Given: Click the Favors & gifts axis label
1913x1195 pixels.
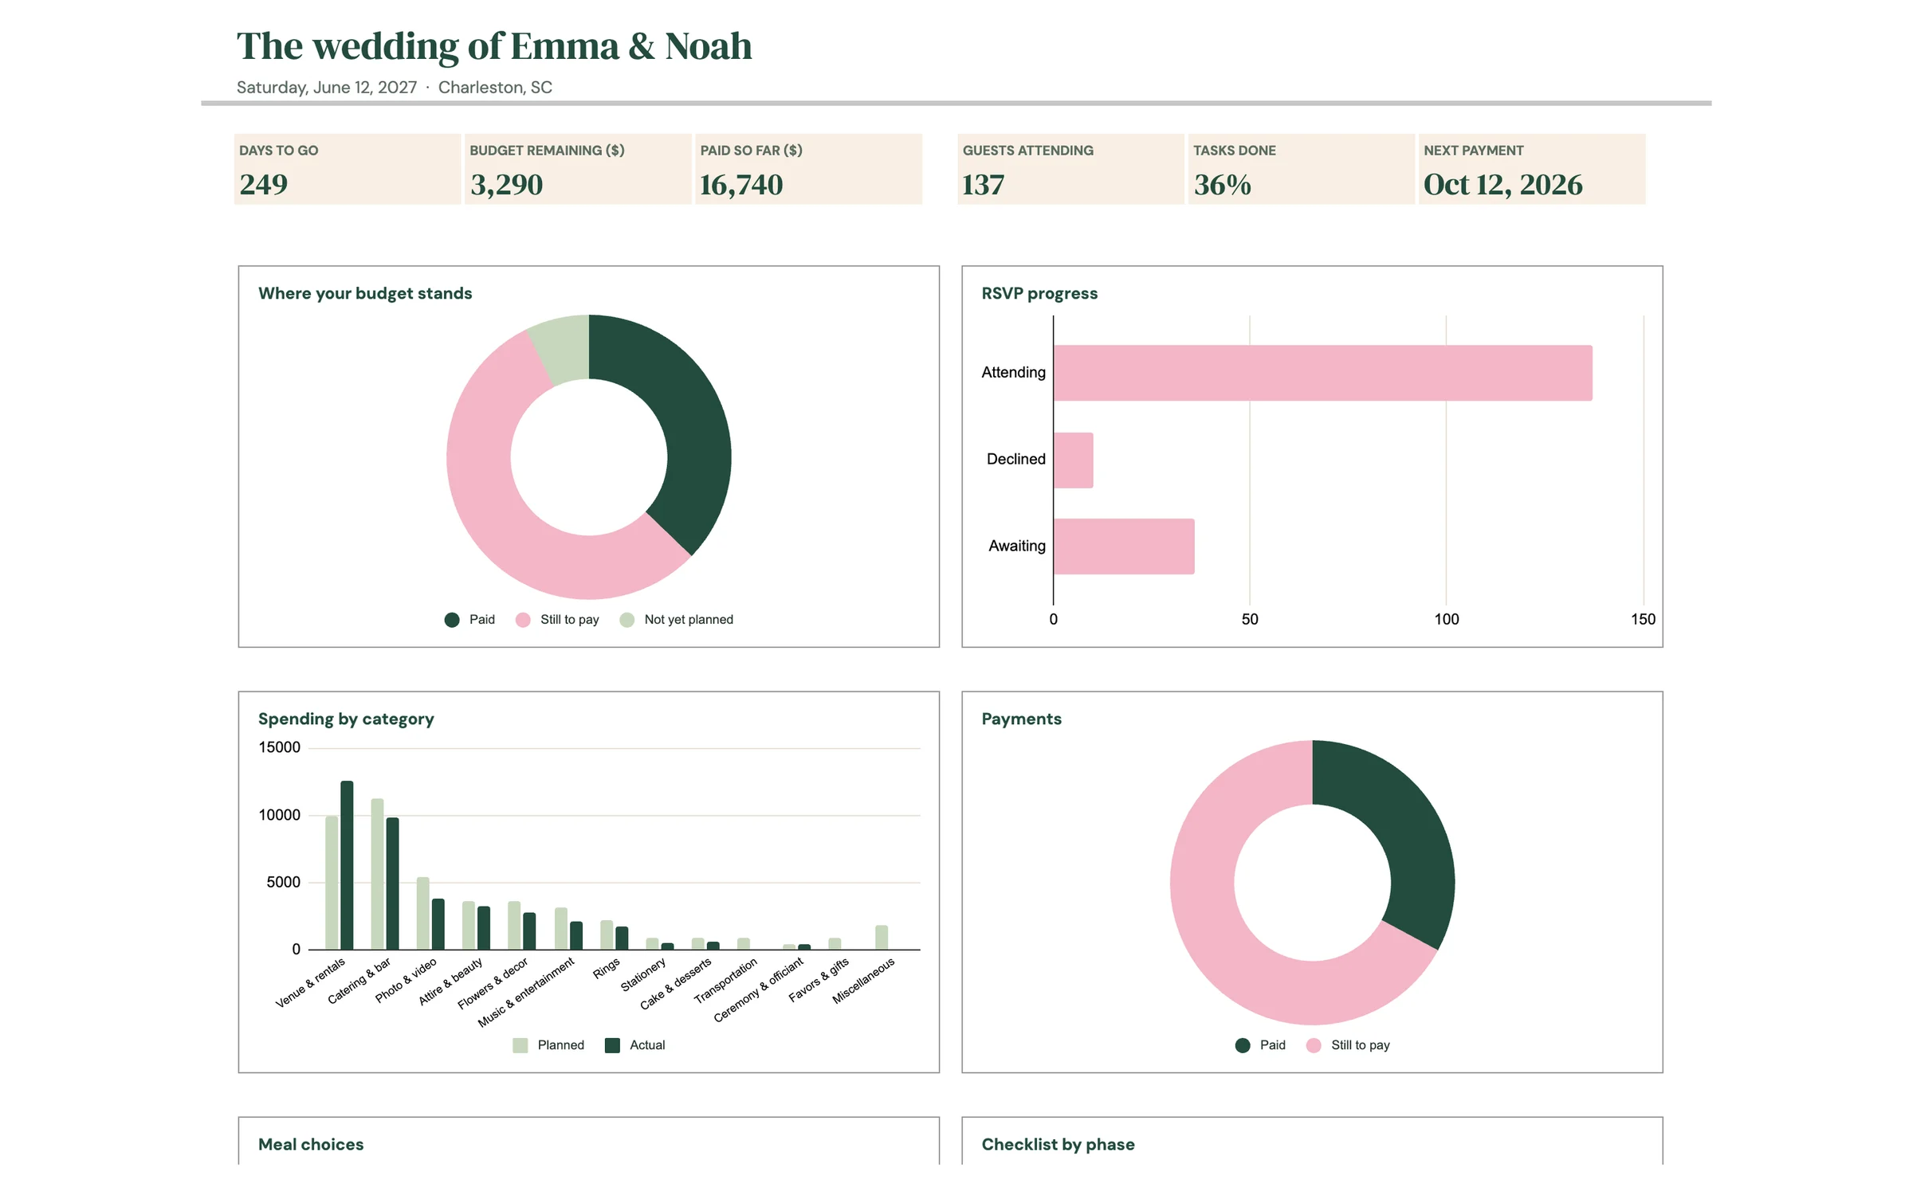Looking at the screenshot, I should coord(819,980).
